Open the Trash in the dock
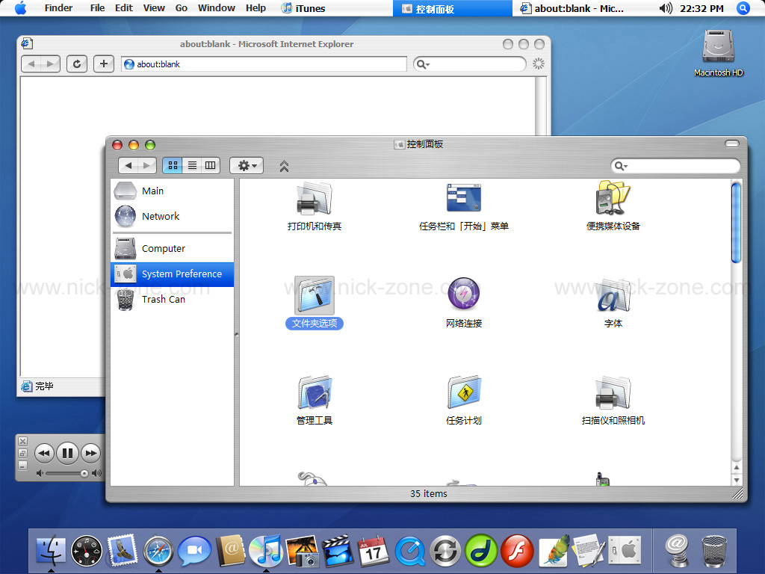The image size is (765, 574). [714, 551]
